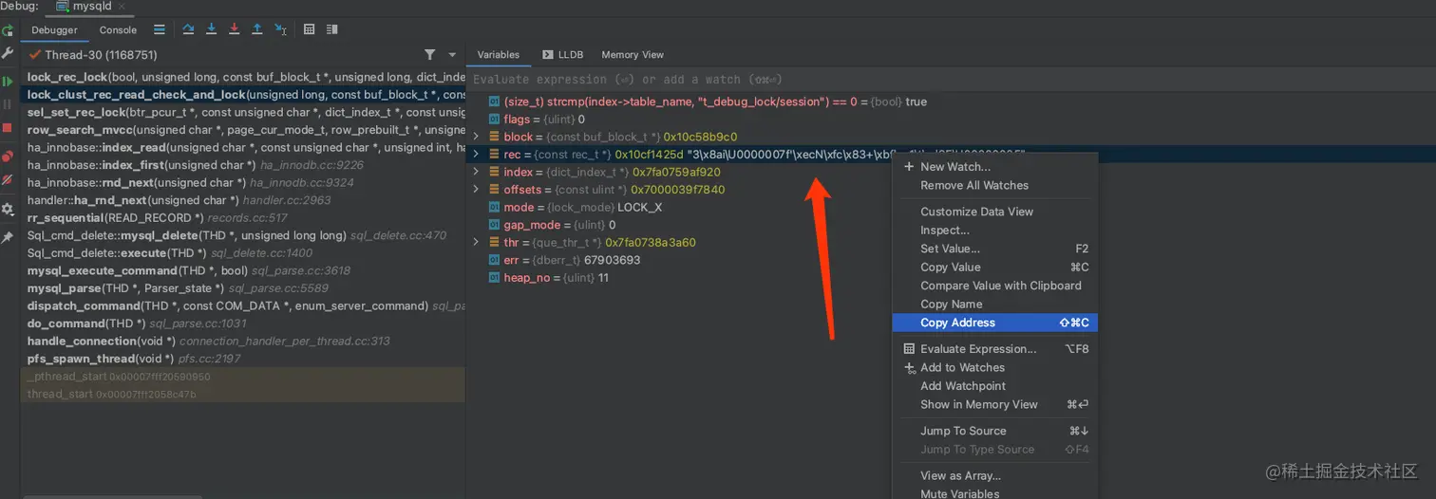Step into the function
This screenshot has height=499, width=1436.
click(212, 29)
